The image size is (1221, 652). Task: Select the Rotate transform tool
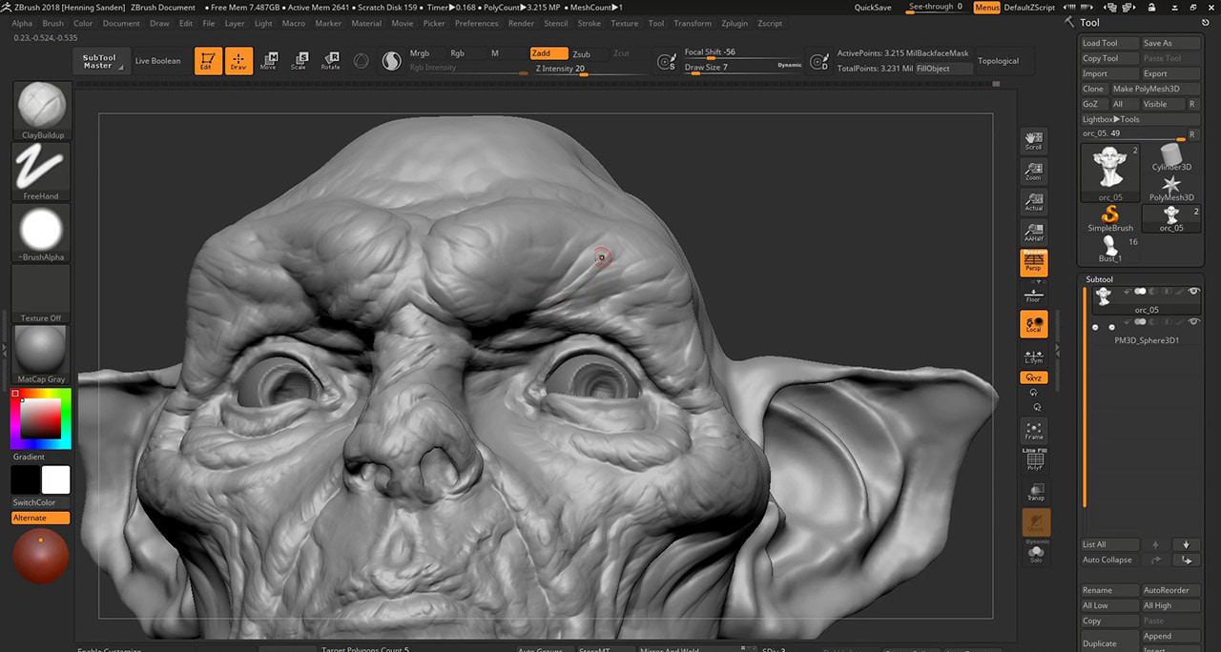click(330, 61)
